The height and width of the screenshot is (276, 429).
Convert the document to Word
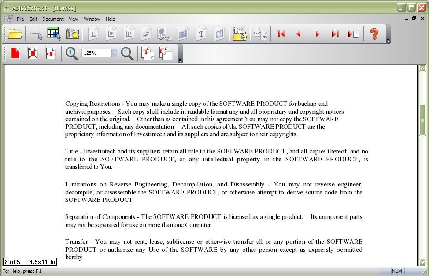pyautogui.click(x=111, y=34)
